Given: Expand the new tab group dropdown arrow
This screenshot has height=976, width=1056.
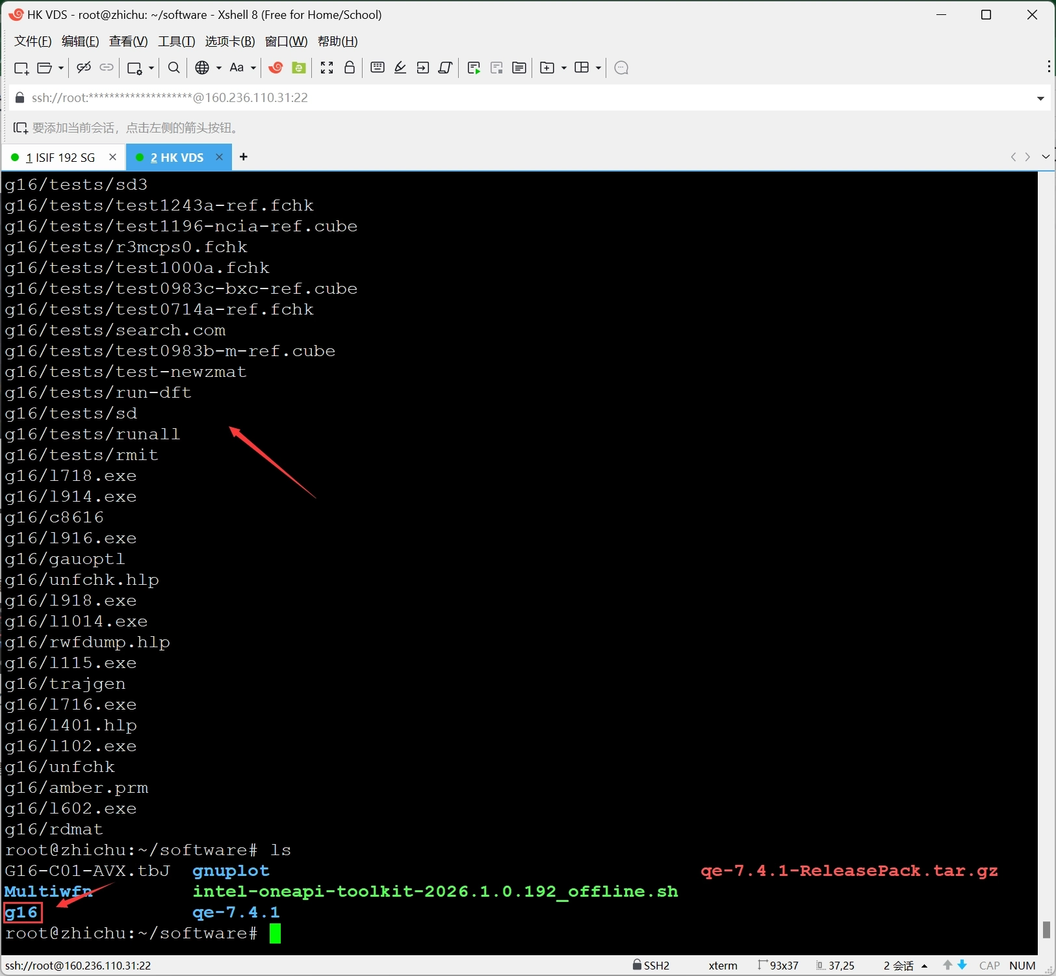Looking at the screenshot, I should point(563,68).
